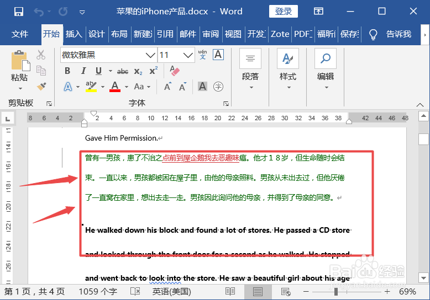Image resolution: width=430 pixels, height=300 pixels.
Task: Toggle strikethrough abc formatting
Action: [123, 72]
